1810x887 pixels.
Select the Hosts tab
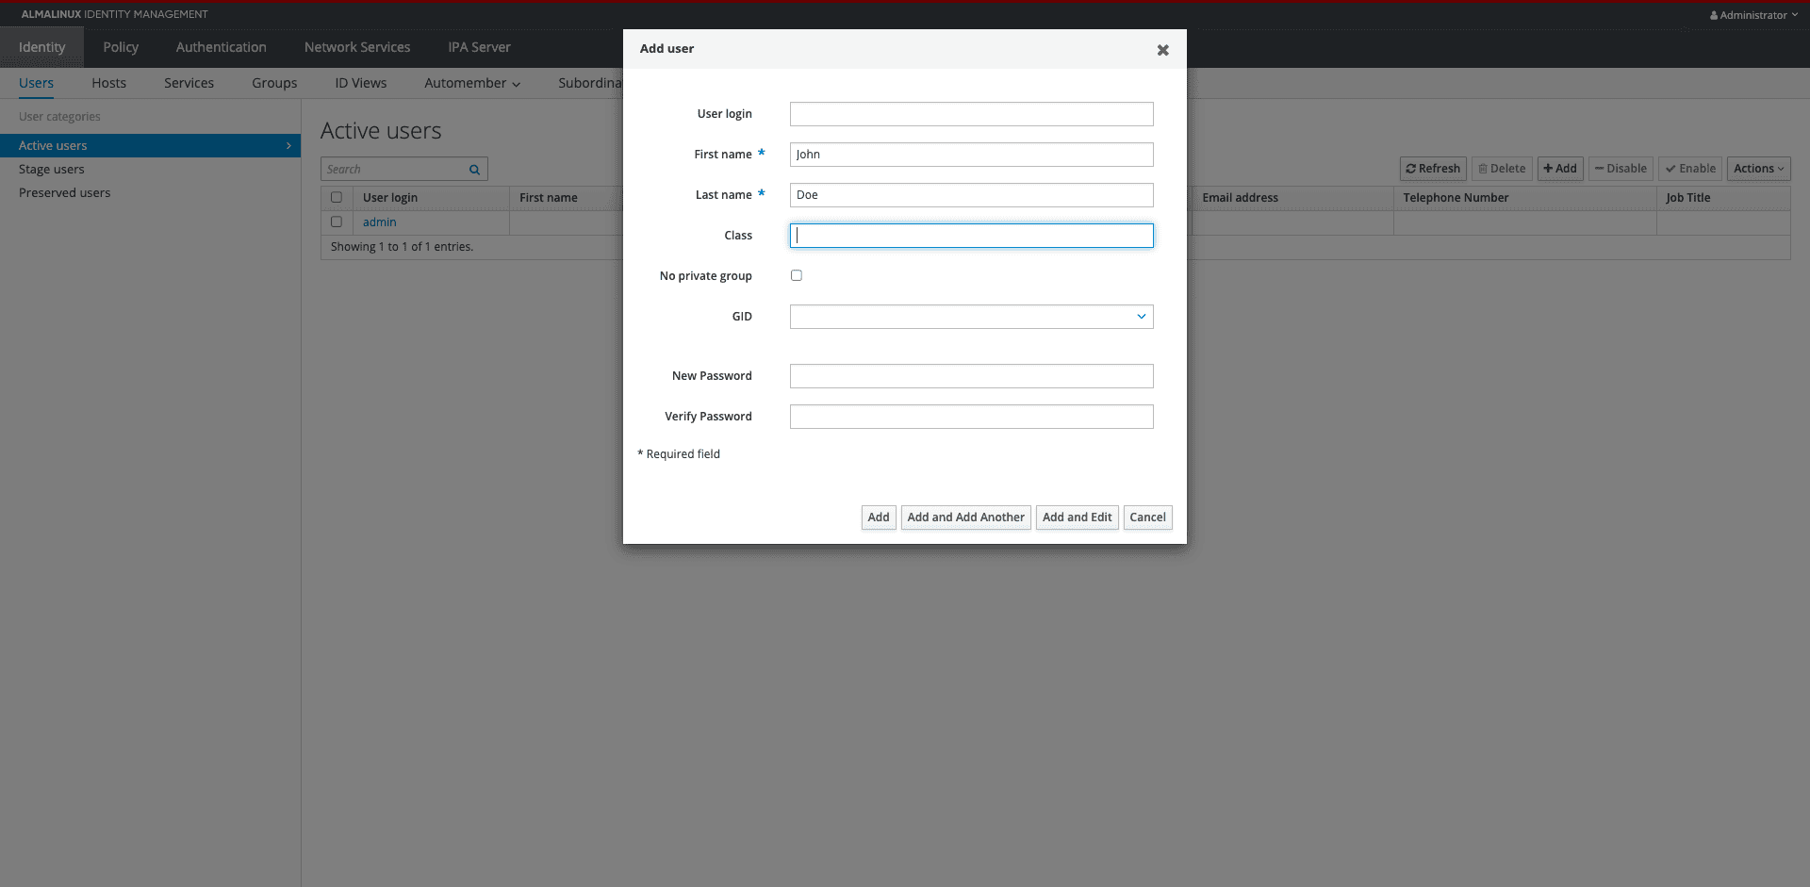[108, 83]
